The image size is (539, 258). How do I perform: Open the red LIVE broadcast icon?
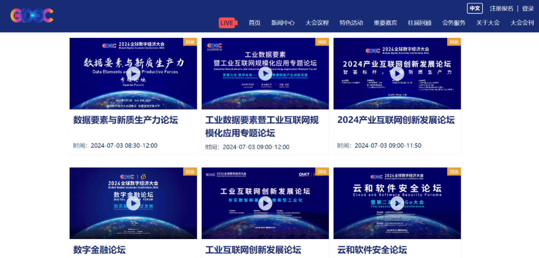228,22
